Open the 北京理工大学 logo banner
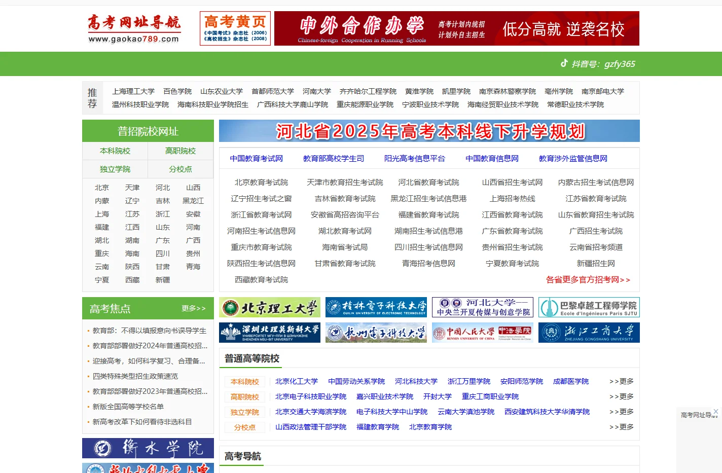This screenshot has width=722, height=473. click(x=270, y=307)
